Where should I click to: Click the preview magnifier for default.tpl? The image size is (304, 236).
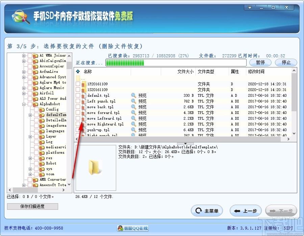click(133, 95)
